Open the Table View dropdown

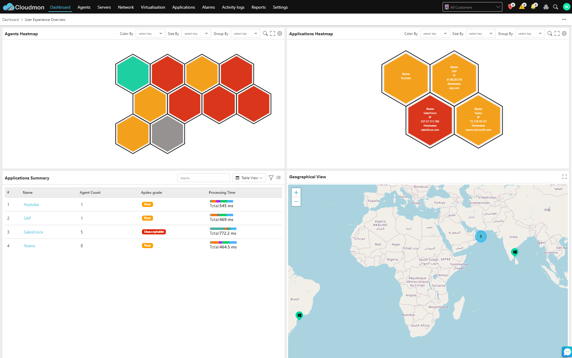tap(249, 178)
